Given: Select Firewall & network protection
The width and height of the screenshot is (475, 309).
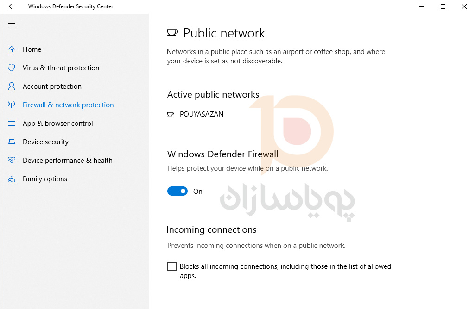Looking at the screenshot, I should tap(68, 105).
